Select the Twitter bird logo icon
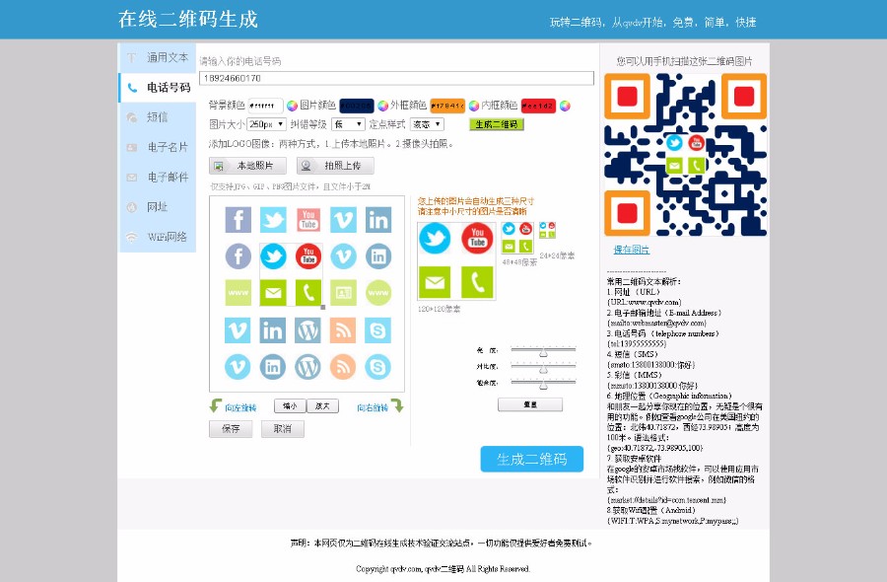The height and width of the screenshot is (582, 887). click(x=274, y=218)
